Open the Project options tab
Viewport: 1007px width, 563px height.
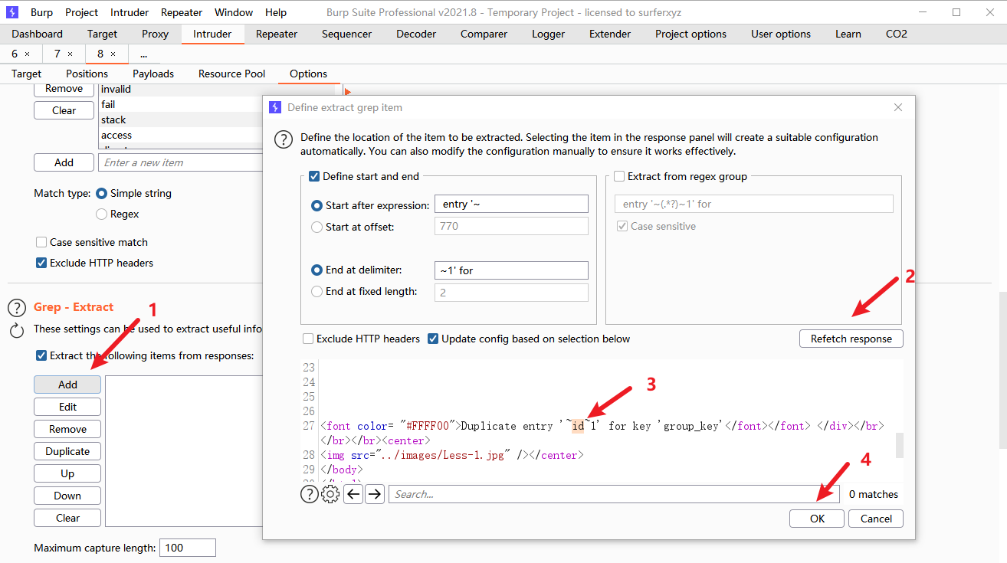pyautogui.click(x=690, y=34)
